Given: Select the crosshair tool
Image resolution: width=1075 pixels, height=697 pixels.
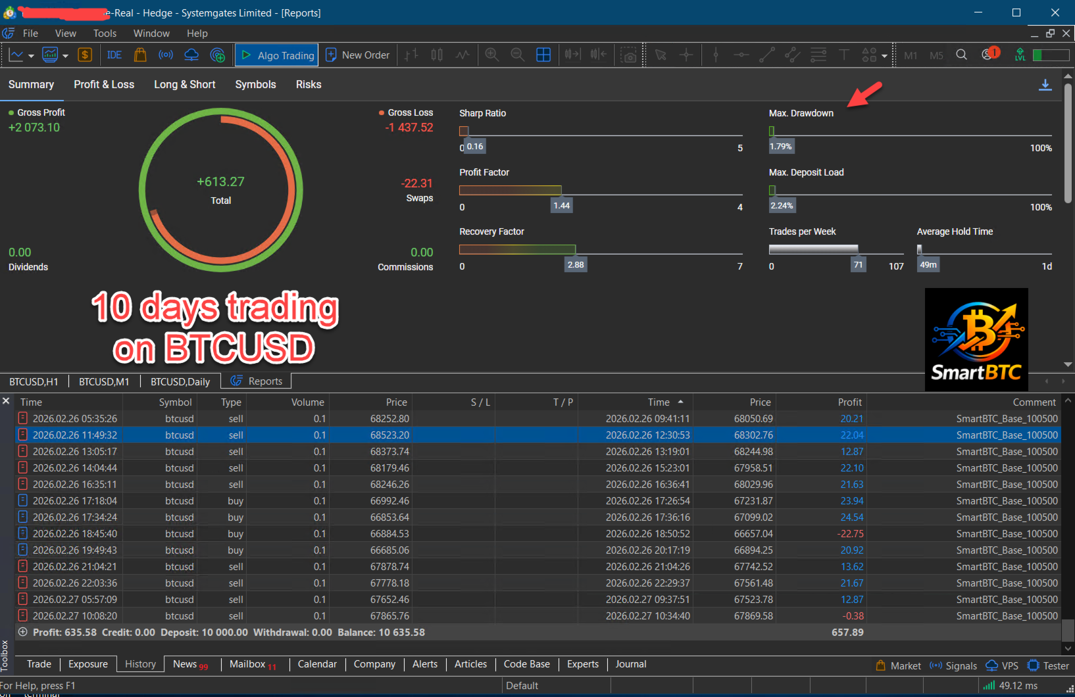Looking at the screenshot, I should 686,55.
